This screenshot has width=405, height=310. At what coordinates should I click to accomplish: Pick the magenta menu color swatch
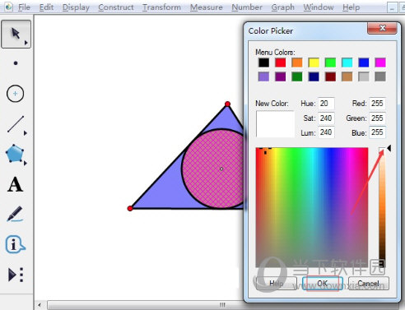tap(380, 62)
